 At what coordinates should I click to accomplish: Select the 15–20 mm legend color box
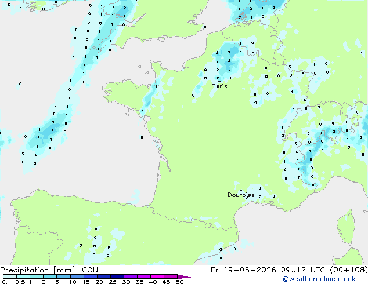91,276
